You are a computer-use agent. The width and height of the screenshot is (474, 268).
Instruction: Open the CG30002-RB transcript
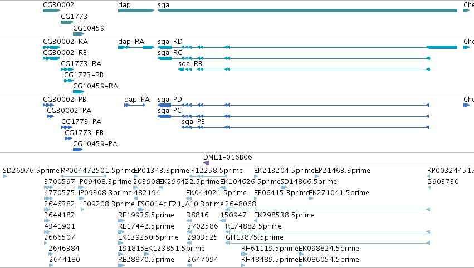(x=51, y=58)
